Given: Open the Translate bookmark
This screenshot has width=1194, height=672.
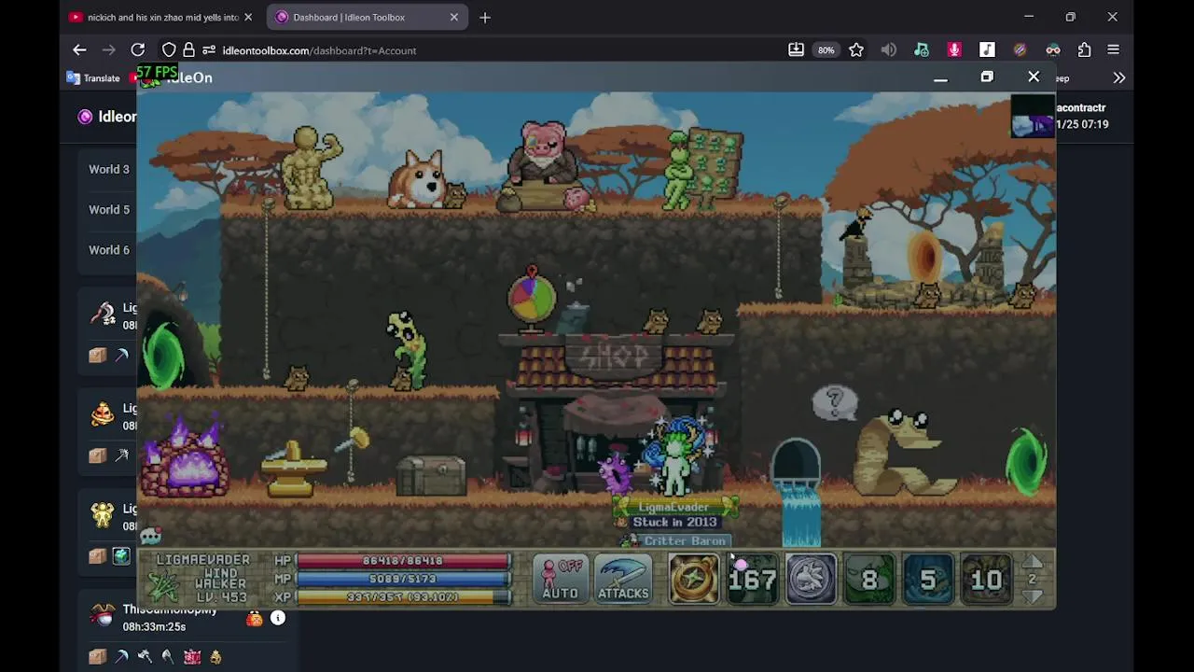Looking at the screenshot, I should pyautogui.click(x=93, y=78).
